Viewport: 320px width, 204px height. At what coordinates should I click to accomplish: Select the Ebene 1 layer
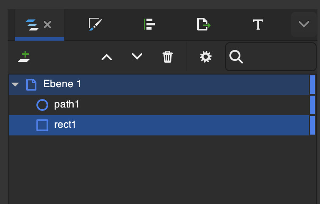click(x=62, y=84)
